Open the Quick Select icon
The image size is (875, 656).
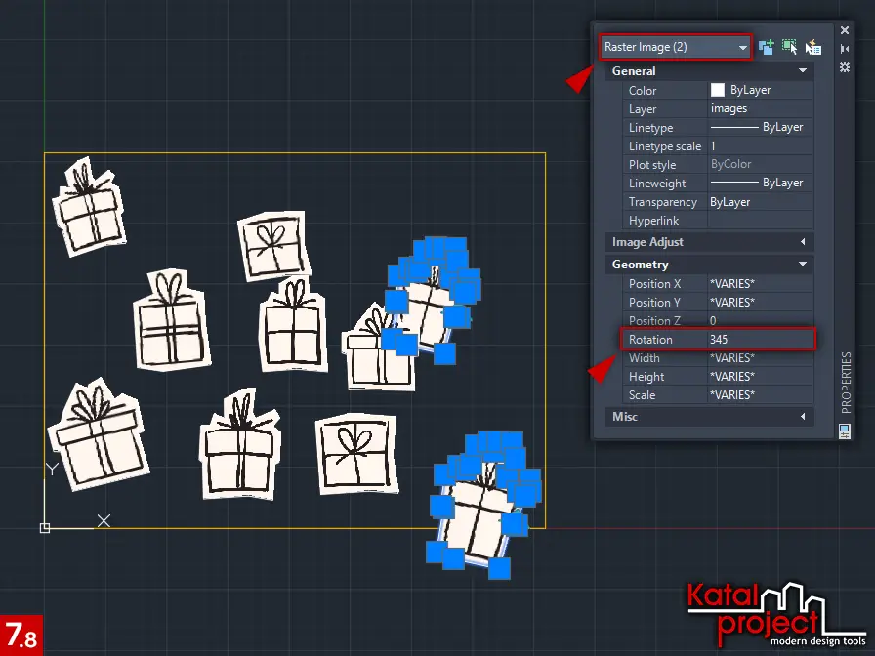[x=813, y=47]
